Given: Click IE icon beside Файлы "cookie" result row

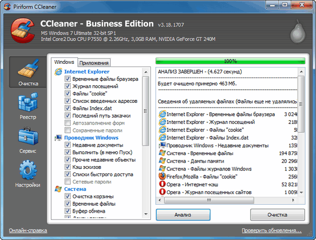Looking at the screenshot, I should click(x=162, y=130).
